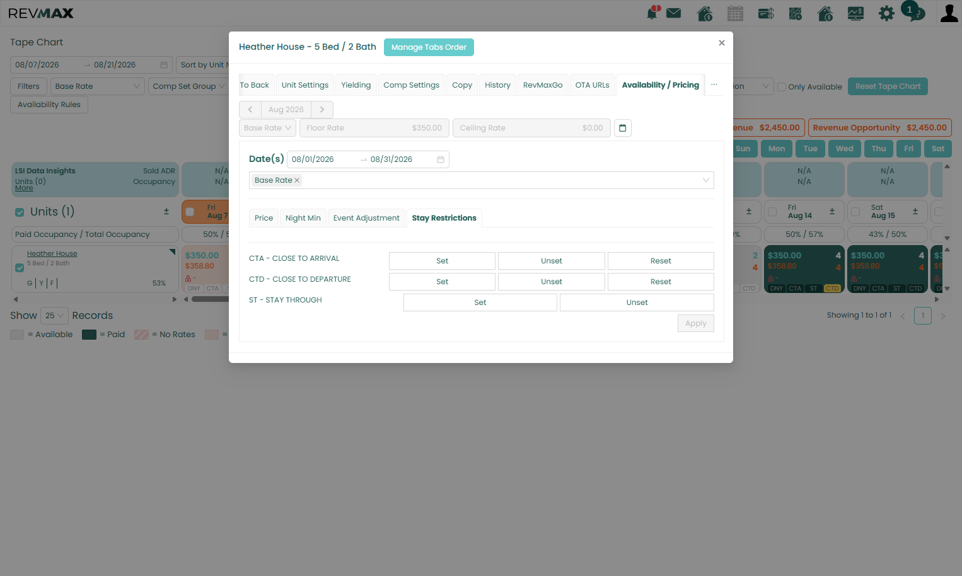Click plus-minus icon on Fri Aug 14

click(832, 211)
